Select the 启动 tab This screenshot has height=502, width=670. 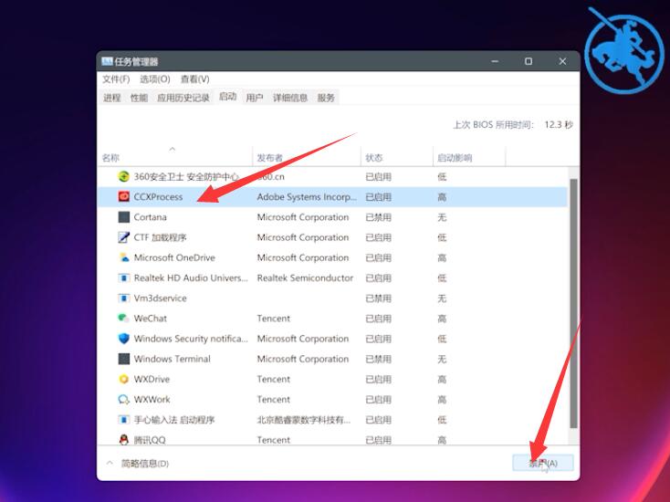pos(228,97)
